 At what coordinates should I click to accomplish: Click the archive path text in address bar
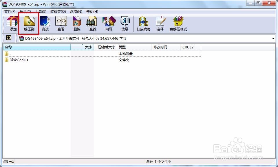76,38
